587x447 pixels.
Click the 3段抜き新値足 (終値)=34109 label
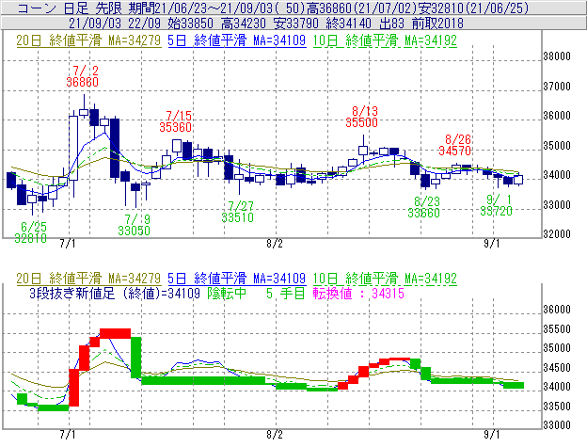(x=115, y=293)
